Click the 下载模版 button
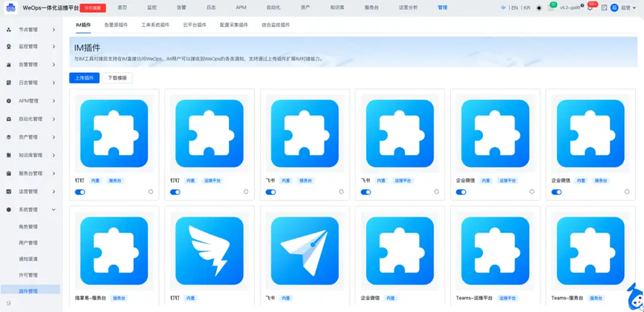 117,78
